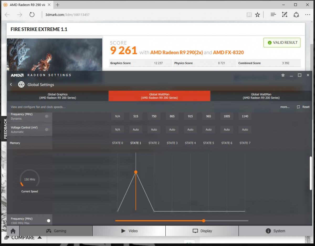Expand the COMPARE panel
Screen dimensions: 315x246
23,238
